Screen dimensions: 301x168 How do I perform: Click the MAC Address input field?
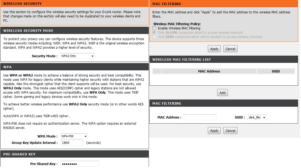tap(200, 117)
